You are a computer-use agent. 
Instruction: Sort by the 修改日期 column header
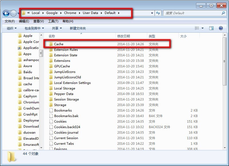(x=123, y=36)
